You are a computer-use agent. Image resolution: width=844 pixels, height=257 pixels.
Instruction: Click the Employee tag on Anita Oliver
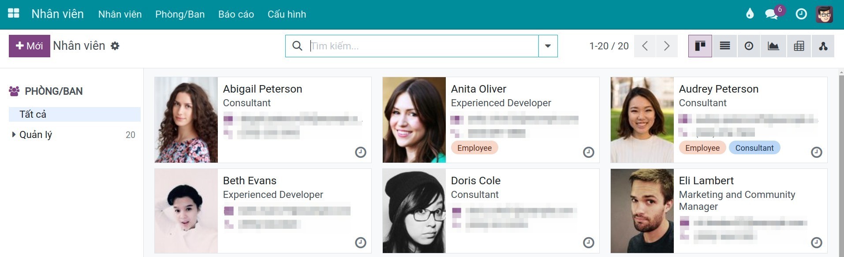(474, 148)
